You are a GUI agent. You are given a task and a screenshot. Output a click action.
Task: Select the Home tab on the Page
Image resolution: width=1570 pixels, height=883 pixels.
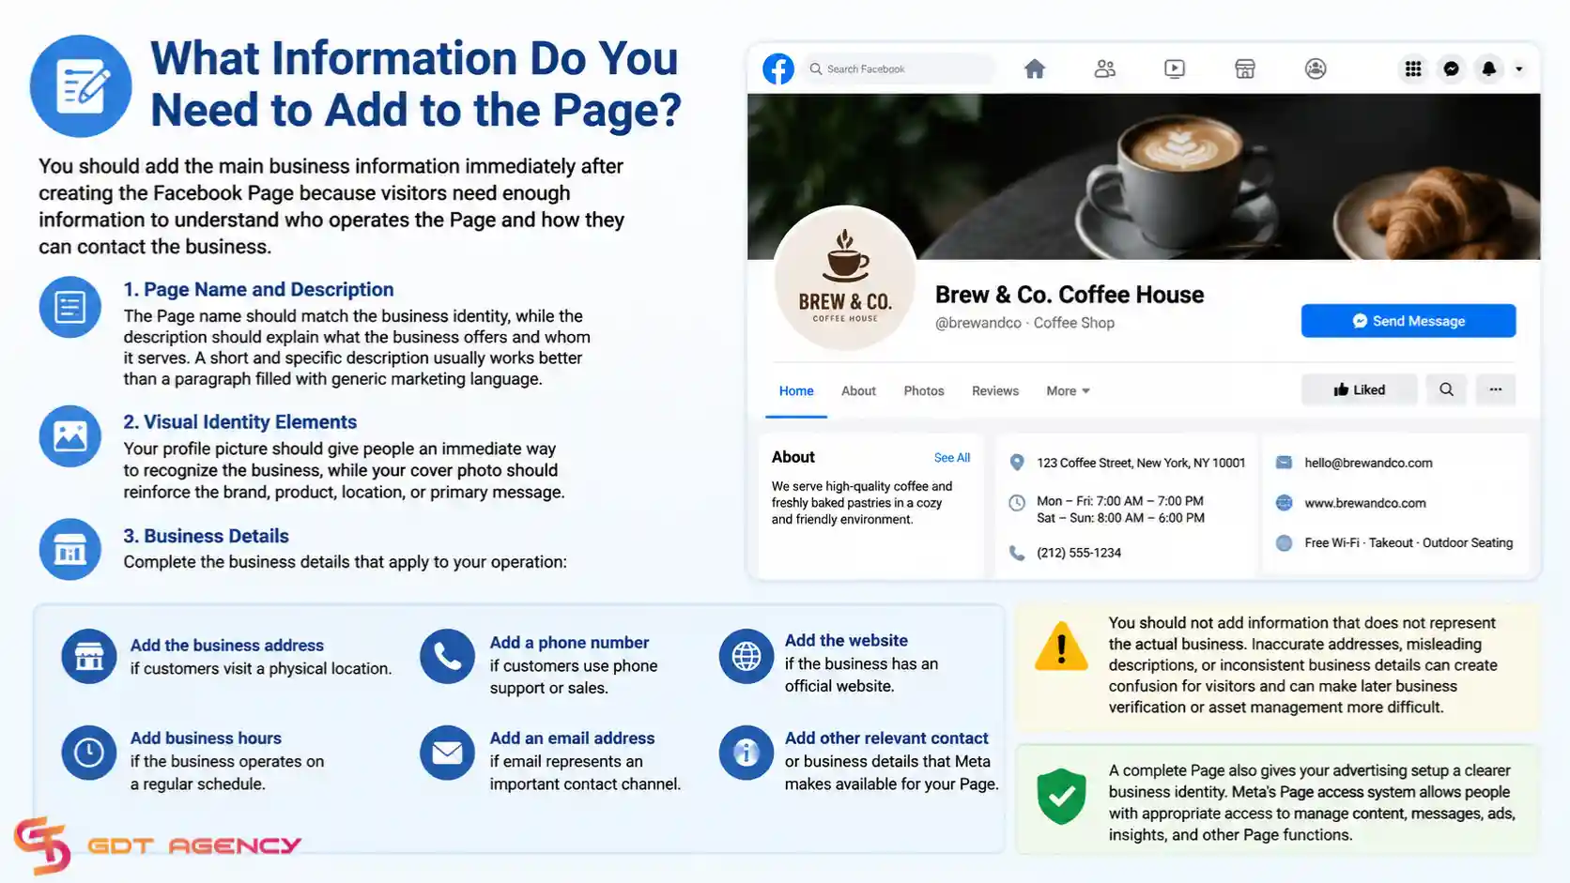[x=796, y=391]
